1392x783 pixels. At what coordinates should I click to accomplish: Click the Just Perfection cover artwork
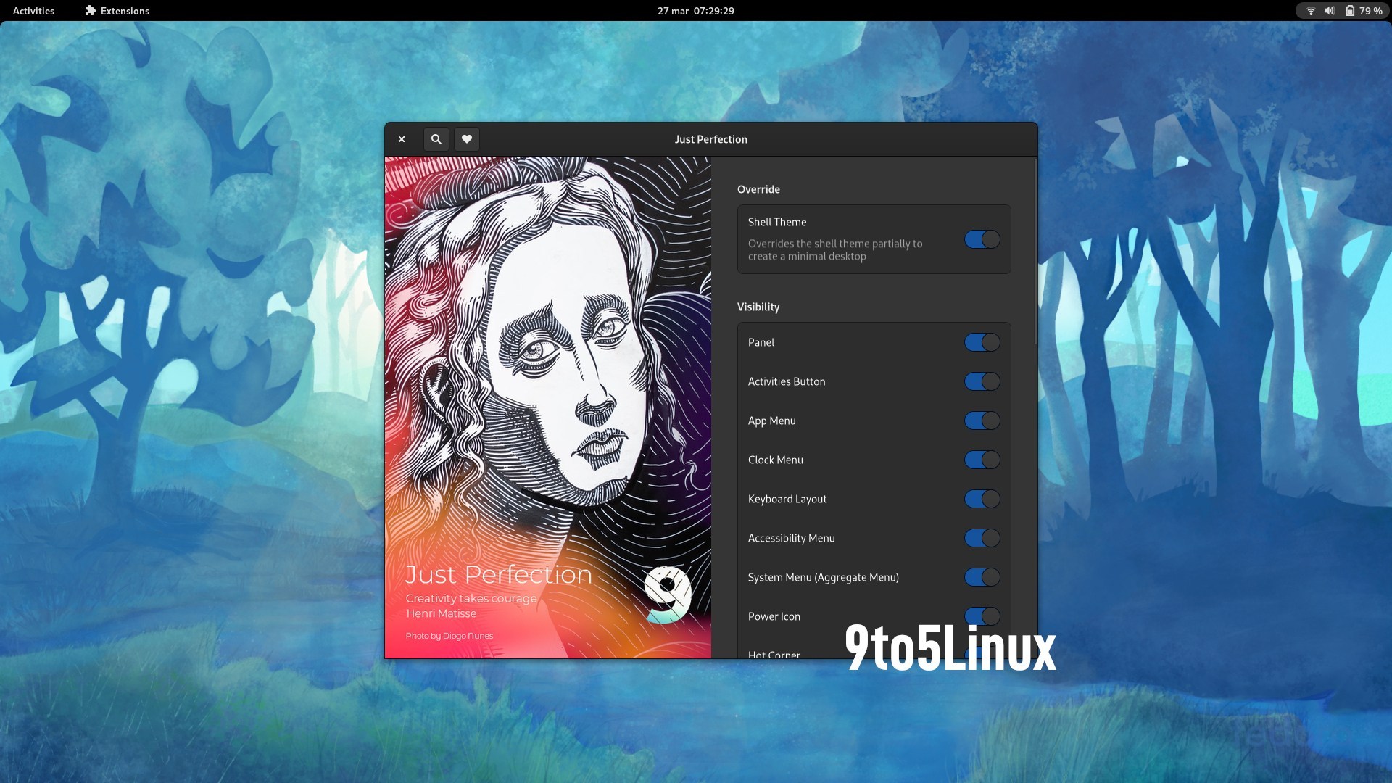(x=549, y=406)
